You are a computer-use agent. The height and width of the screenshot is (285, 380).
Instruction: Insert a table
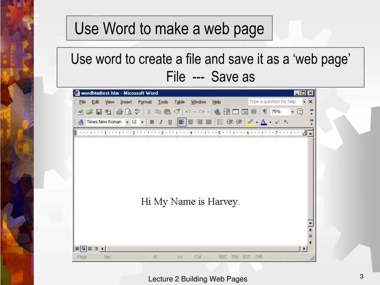click(236, 112)
